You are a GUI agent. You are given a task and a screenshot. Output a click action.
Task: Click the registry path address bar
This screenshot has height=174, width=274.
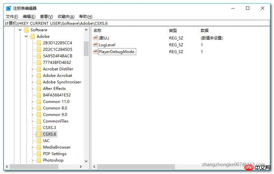click(x=137, y=23)
